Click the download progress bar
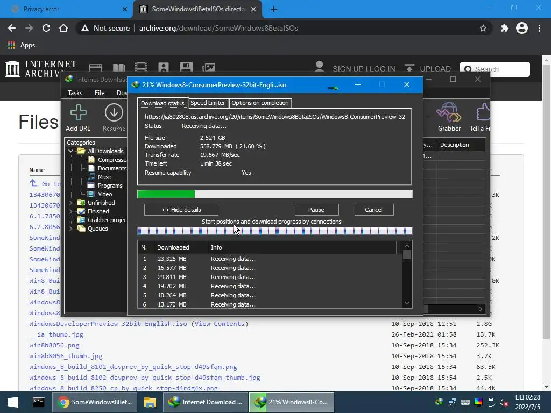The image size is (551, 413). 275,194
